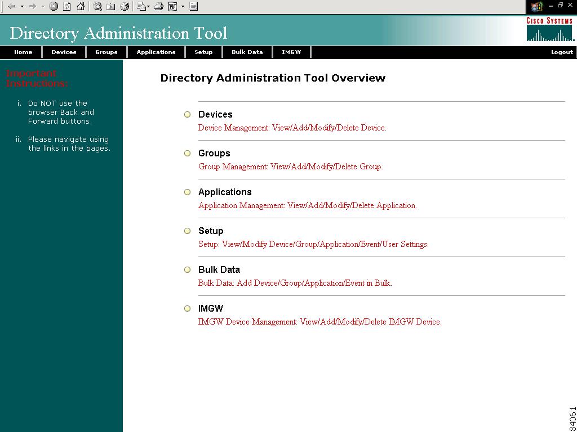The height and width of the screenshot is (432, 577).
Task: Select the radio bullet next to IMGW
Action: [x=187, y=308]
